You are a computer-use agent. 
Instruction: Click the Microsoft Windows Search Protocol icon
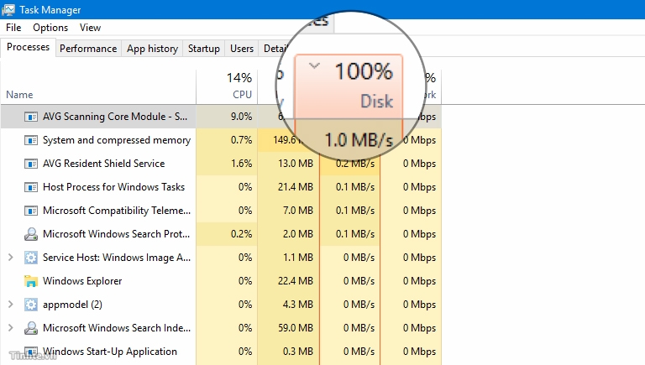(31, 234)
